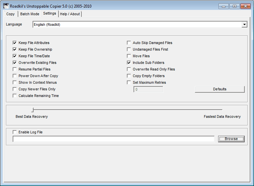Image resolution: width=254 pixels, height=186 pixels.
Task: Uncheck Keep File Attributes
Action: [x=15, y=43]
